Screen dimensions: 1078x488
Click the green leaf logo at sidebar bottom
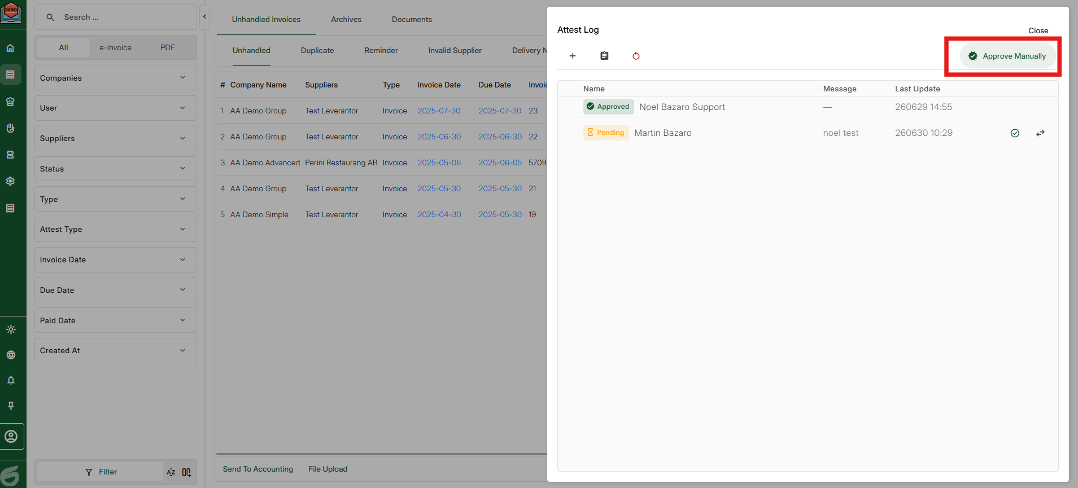point(11,475)
